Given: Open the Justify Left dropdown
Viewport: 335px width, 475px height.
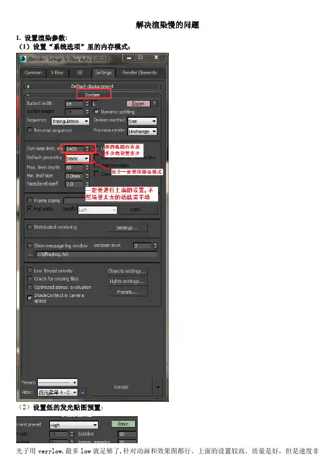Looking at the screenshot, I should [x=97, y=210].
